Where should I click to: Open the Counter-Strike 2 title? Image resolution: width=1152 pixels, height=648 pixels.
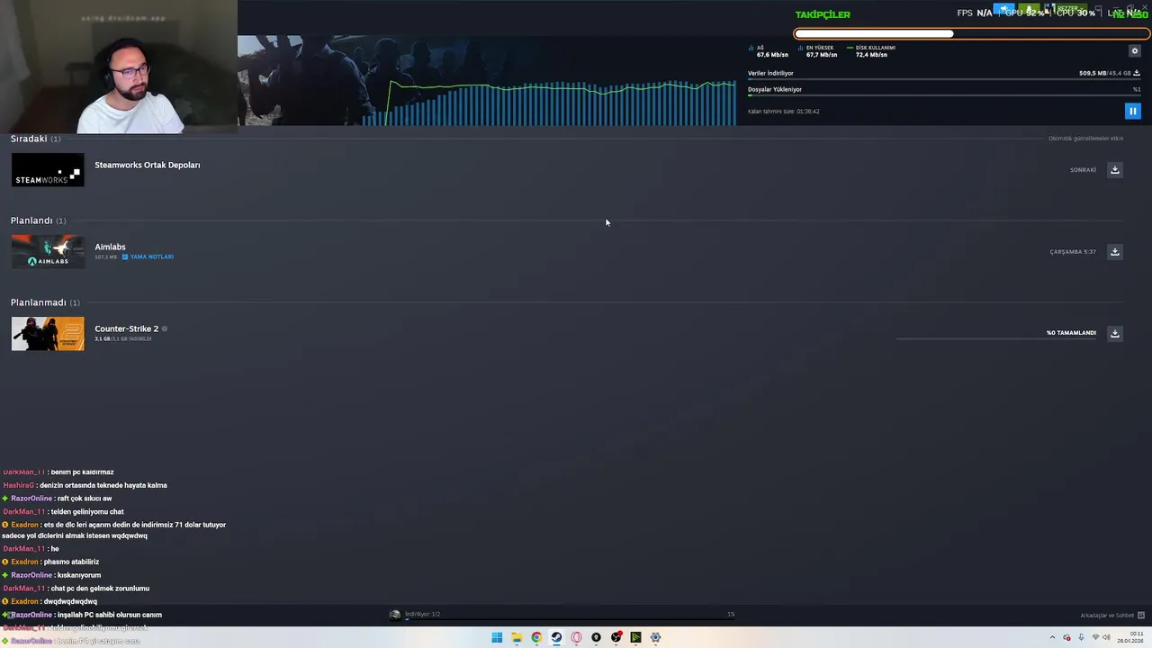point(126,328)
